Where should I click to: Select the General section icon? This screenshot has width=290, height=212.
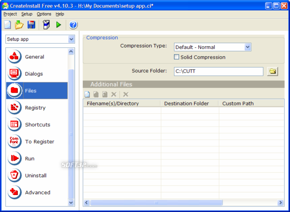[x=14, y=57]
